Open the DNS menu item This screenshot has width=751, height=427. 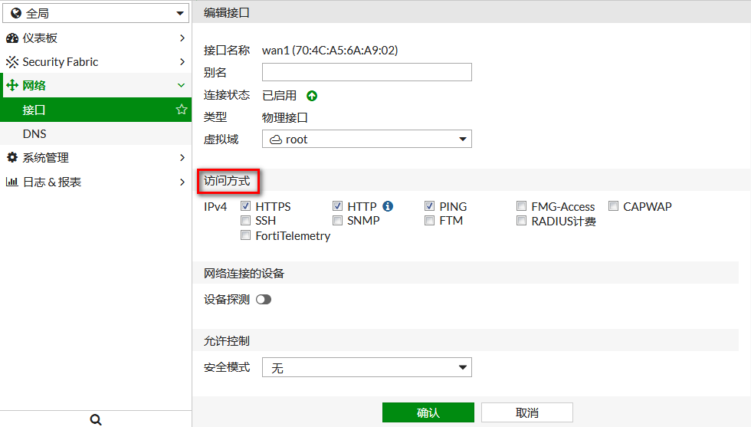34,134
